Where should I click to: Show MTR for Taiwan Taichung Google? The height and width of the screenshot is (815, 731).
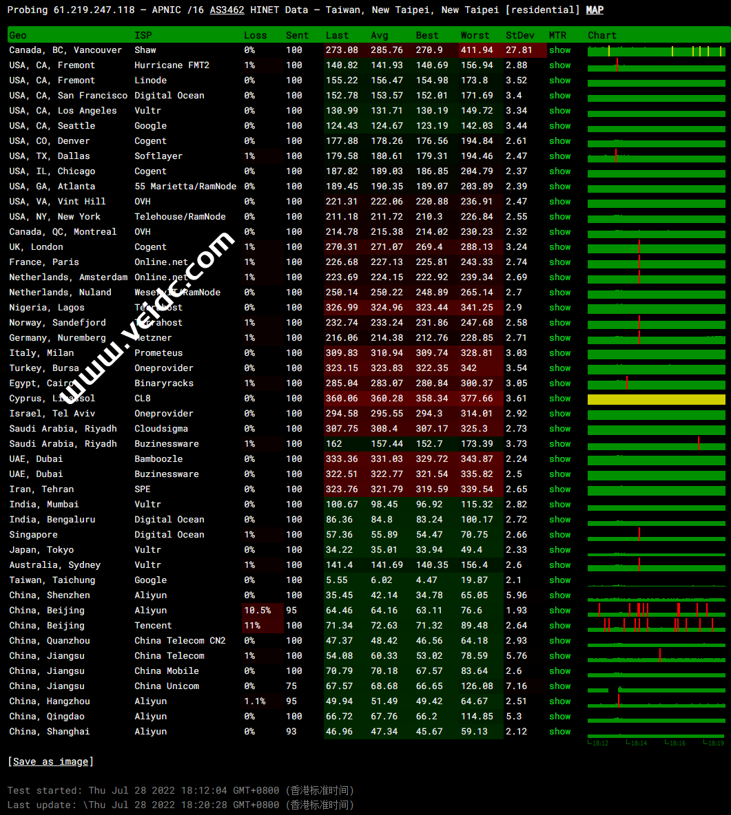560,580
